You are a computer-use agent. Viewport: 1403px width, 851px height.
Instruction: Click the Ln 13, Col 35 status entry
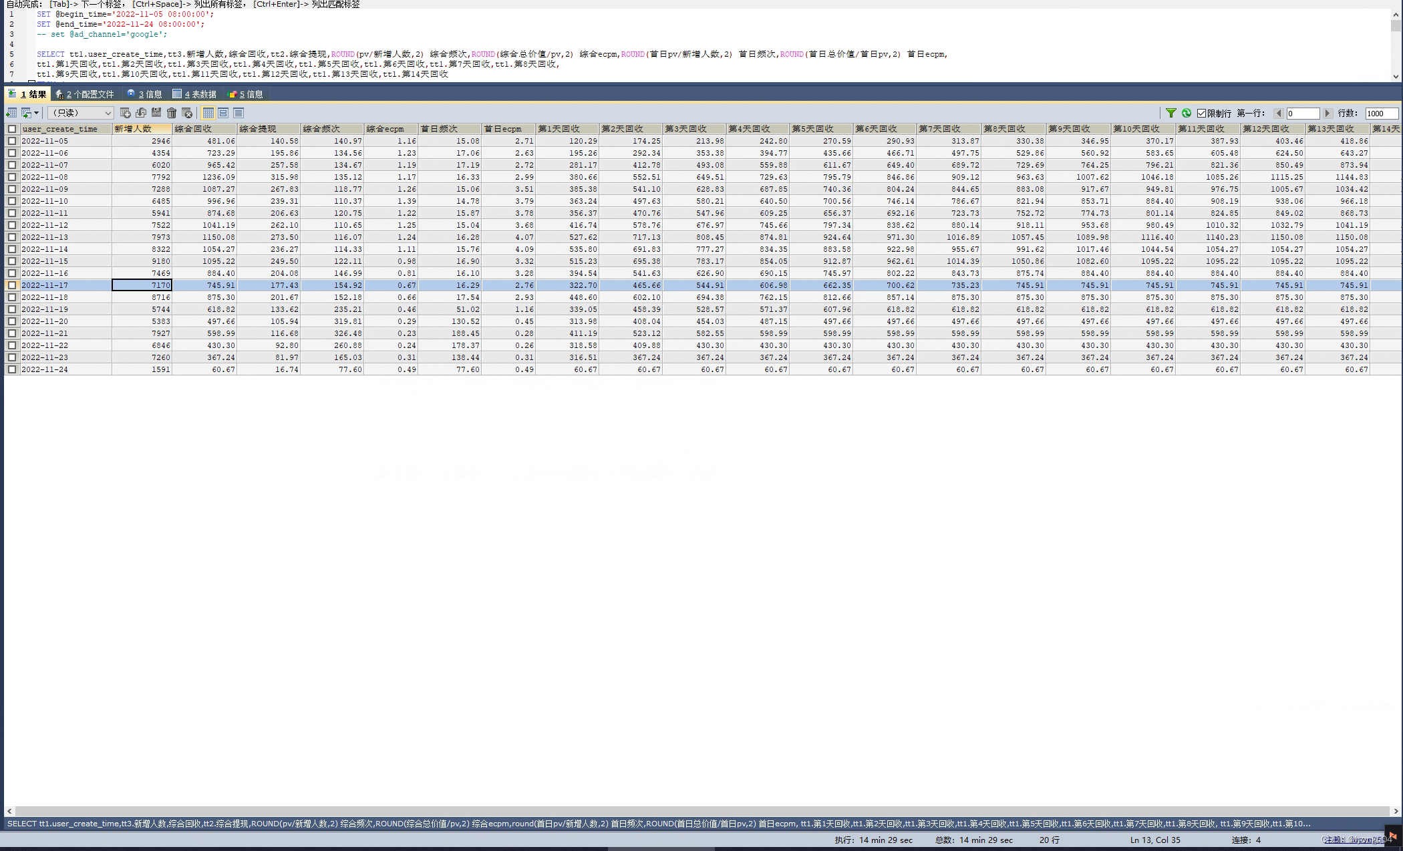pos(1155,840)
